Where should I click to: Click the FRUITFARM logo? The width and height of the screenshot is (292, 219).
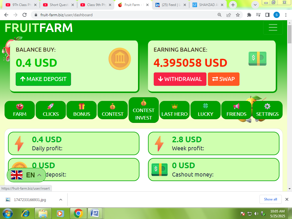coord(38,28)
